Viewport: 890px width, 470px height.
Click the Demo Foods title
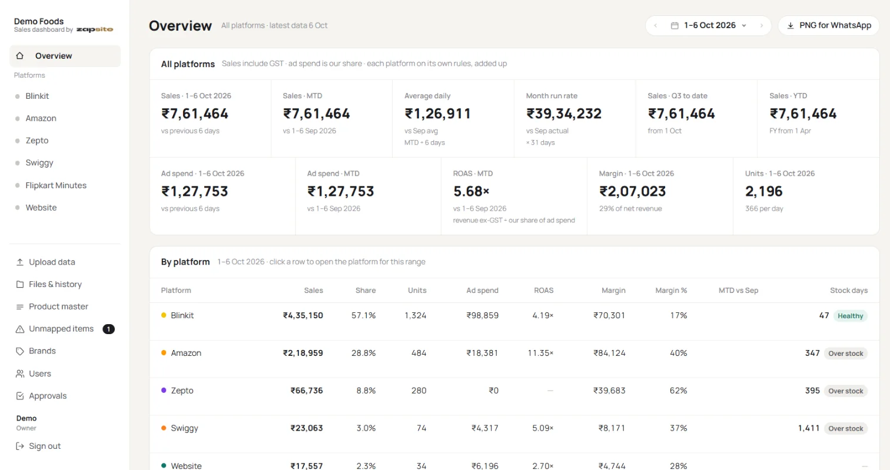[39, 21]
